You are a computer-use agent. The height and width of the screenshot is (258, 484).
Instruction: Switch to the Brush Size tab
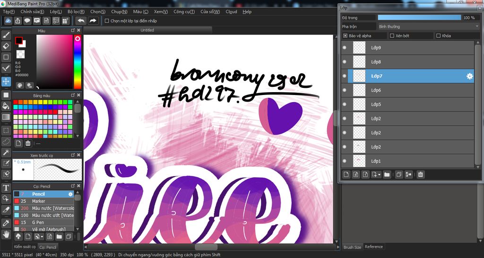pyautogui.click(x=352, y=247)
